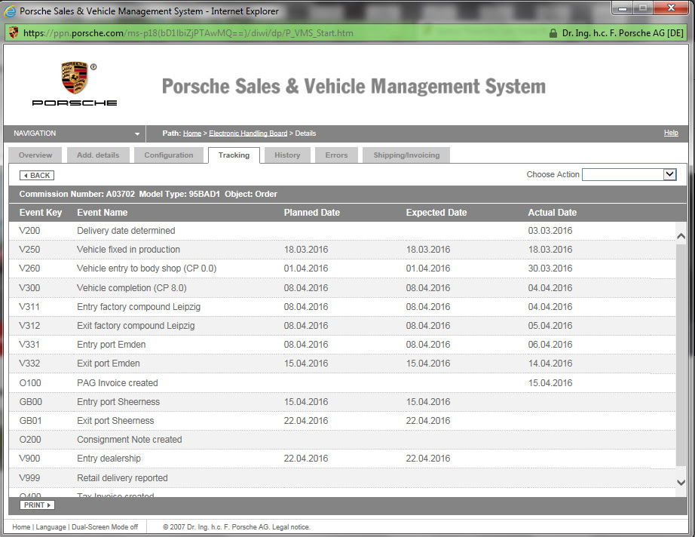Select the V200 event key cell

tap(29, 231)
